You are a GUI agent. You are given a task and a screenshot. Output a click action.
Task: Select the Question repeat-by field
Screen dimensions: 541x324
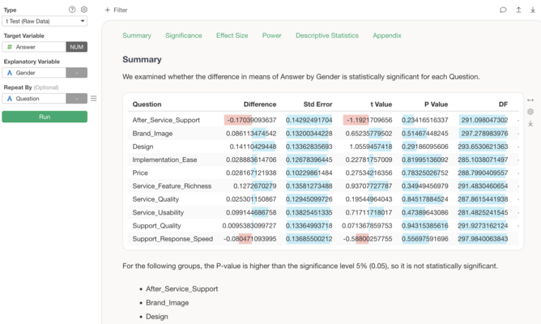pos(34,99)
